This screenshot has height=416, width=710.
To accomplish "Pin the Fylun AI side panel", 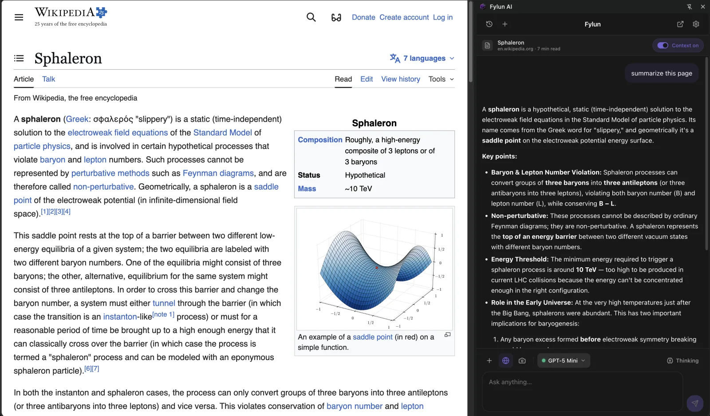I will [x=689, y=7].
